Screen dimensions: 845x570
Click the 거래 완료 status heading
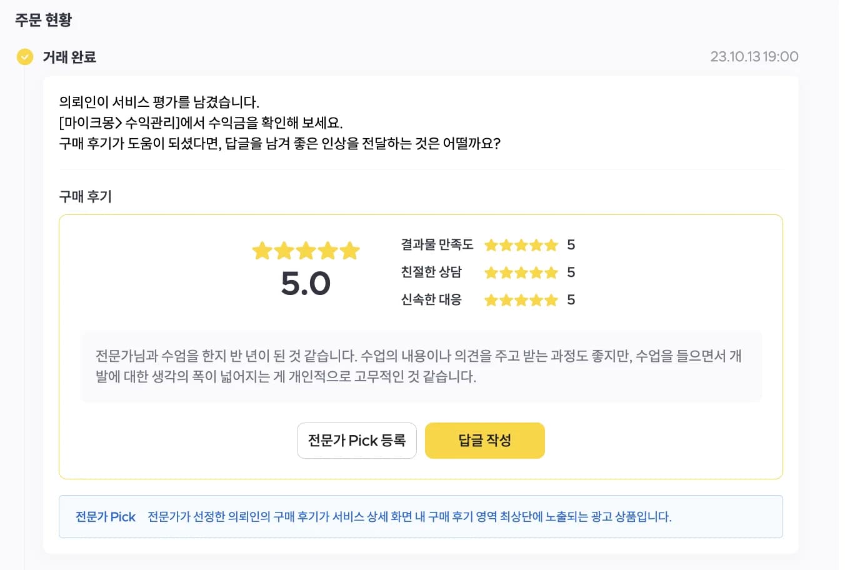(69, 57)
